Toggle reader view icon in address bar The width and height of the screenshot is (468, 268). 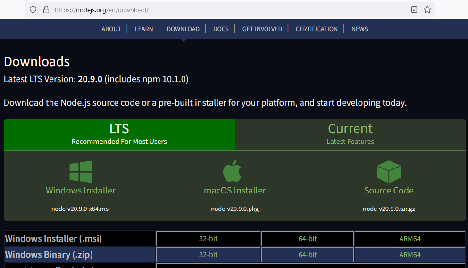(414, 9)
